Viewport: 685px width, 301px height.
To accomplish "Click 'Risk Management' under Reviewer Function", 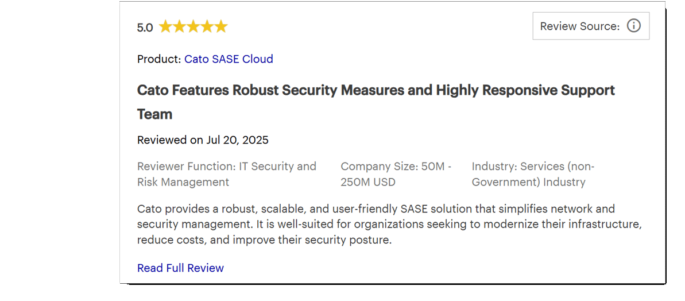I will [183, 182].
